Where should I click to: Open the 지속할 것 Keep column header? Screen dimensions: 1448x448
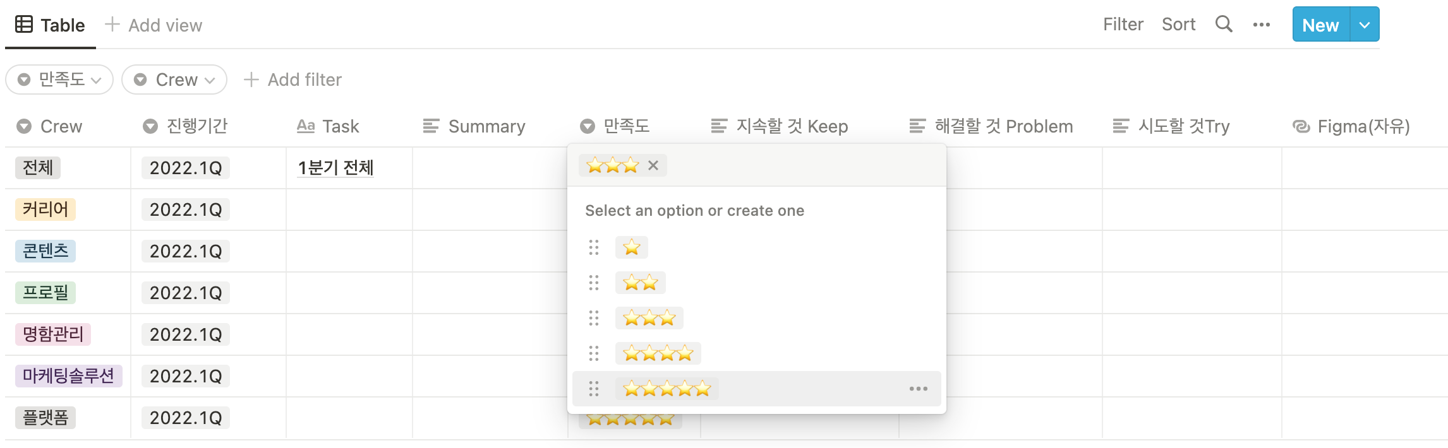click(800, 126)
